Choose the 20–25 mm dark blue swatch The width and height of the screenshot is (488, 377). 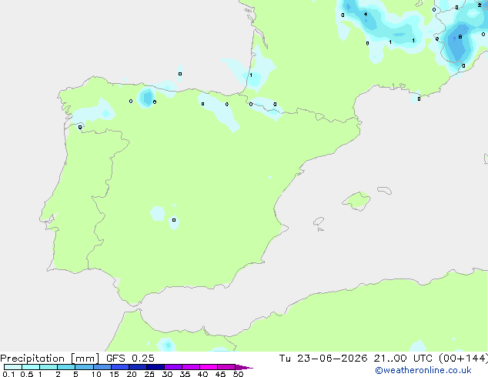pos(137,367)
